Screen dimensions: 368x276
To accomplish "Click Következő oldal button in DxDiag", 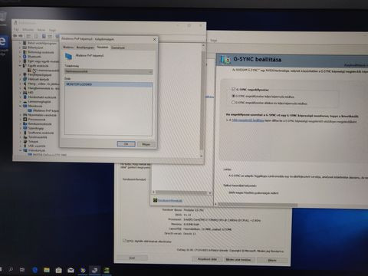I will click(207, 259).
